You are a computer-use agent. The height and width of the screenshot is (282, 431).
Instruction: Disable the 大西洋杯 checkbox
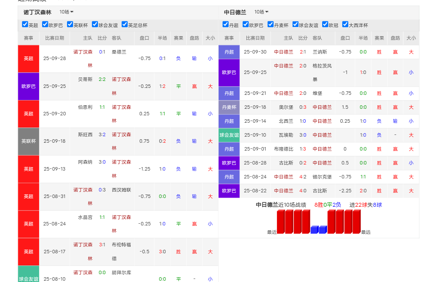pos(345,25)
